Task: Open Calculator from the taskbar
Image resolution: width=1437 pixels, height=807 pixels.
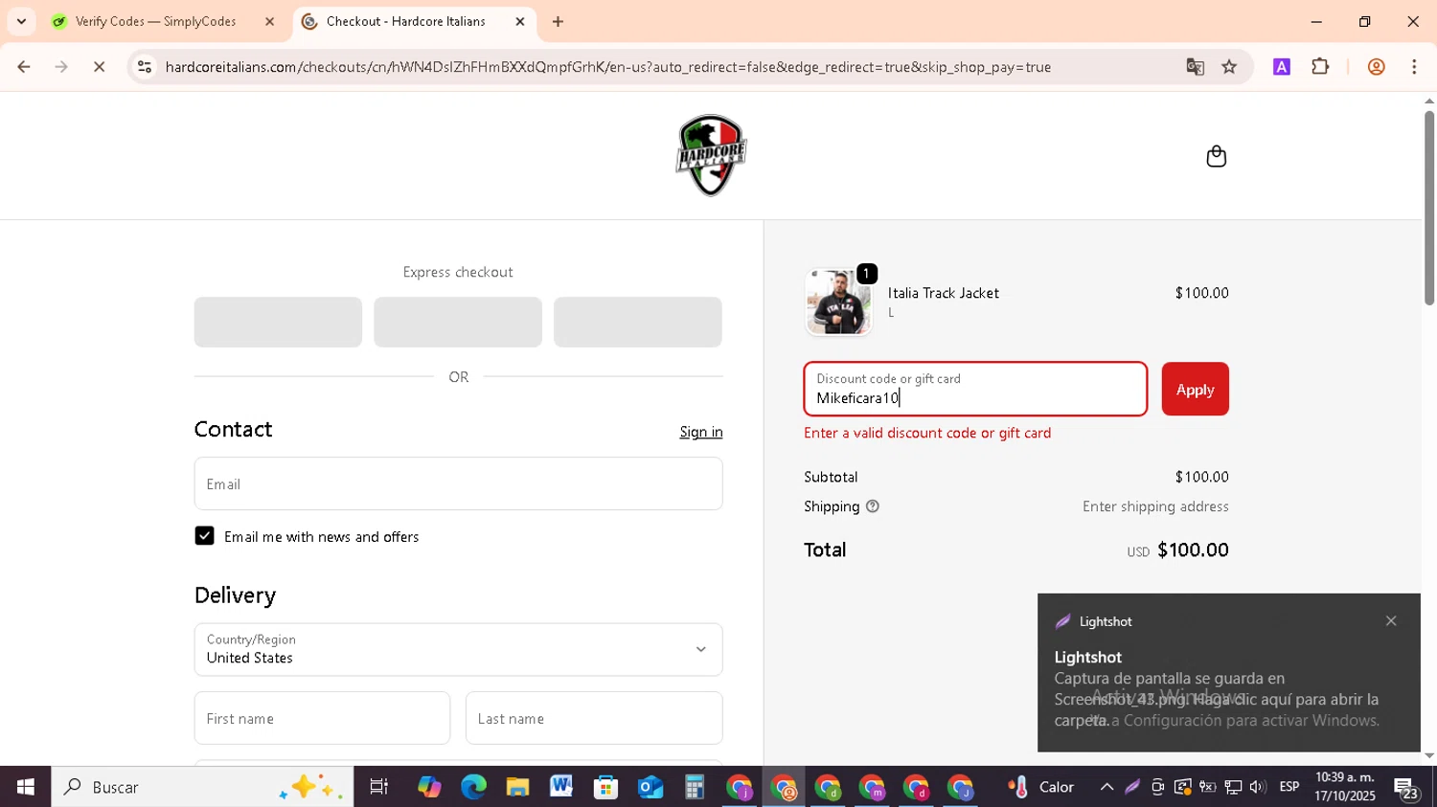Action: [x=695, y=787]
